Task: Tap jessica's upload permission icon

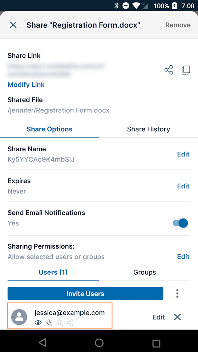Action: [x=59, y=323]
